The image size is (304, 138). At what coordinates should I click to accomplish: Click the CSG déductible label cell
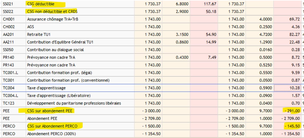click(x=40, y=4)
